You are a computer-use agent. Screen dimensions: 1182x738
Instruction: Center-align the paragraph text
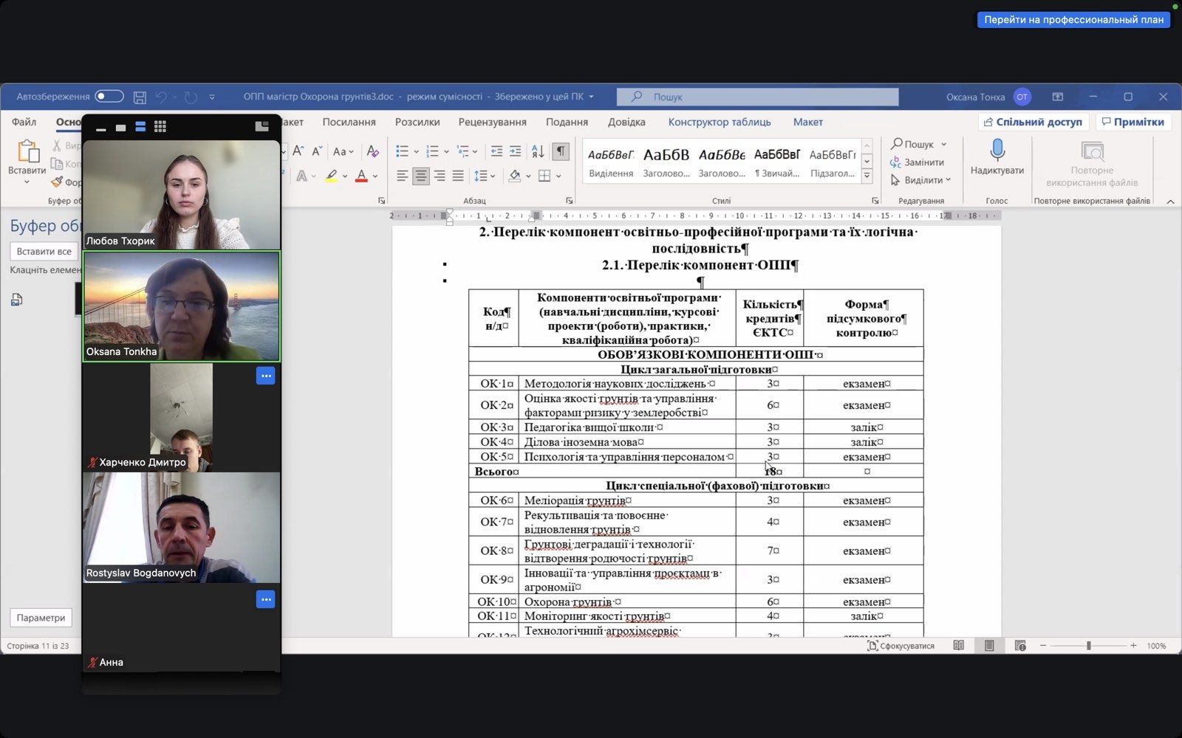coord(421,176)
